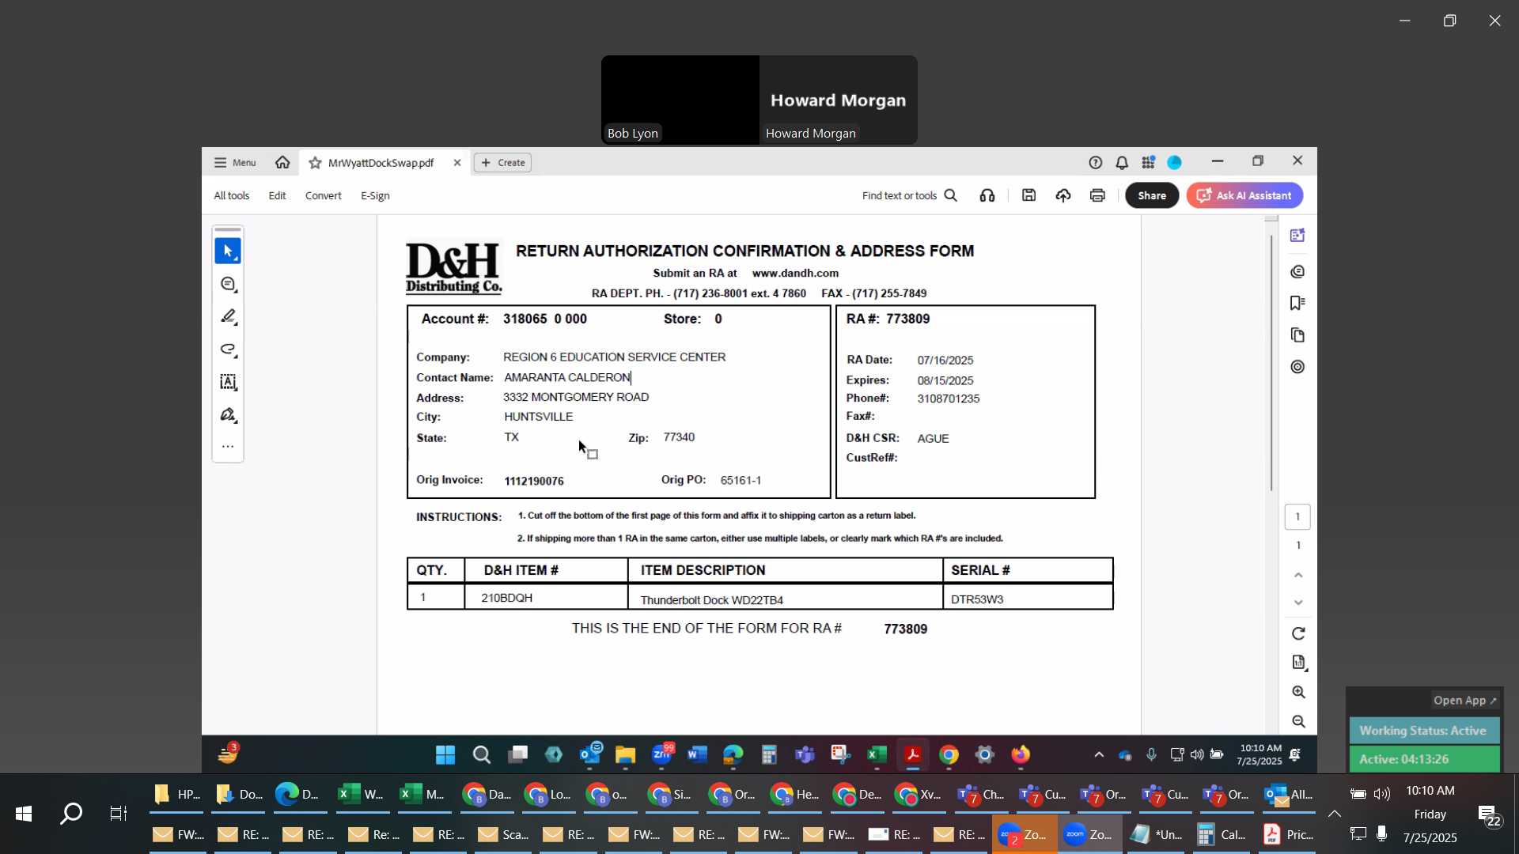
Task: Start Read Aloud headphones icon
Action: pyautogui.click(x=987, y=195)
